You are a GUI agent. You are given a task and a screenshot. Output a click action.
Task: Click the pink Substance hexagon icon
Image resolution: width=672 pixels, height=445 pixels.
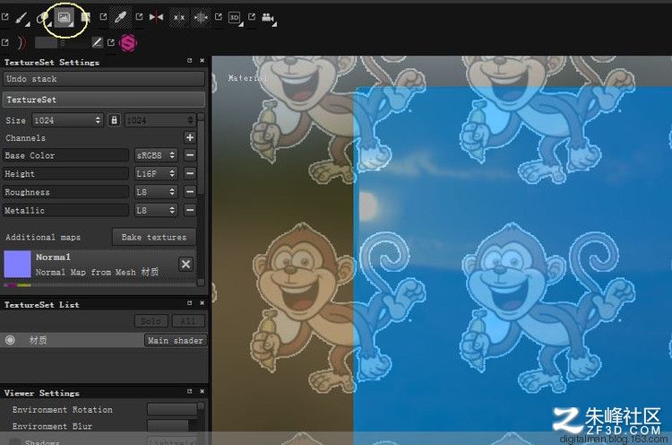(128, 43)
